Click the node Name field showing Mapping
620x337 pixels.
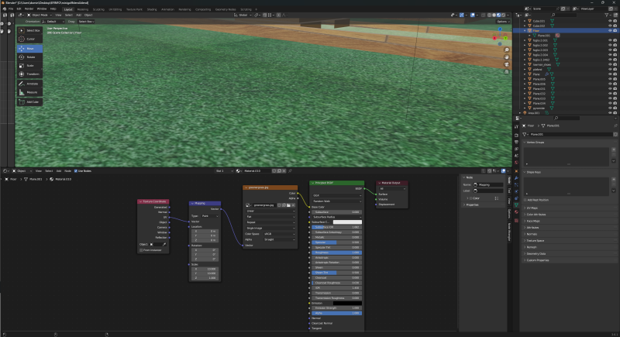coord(488,184)
